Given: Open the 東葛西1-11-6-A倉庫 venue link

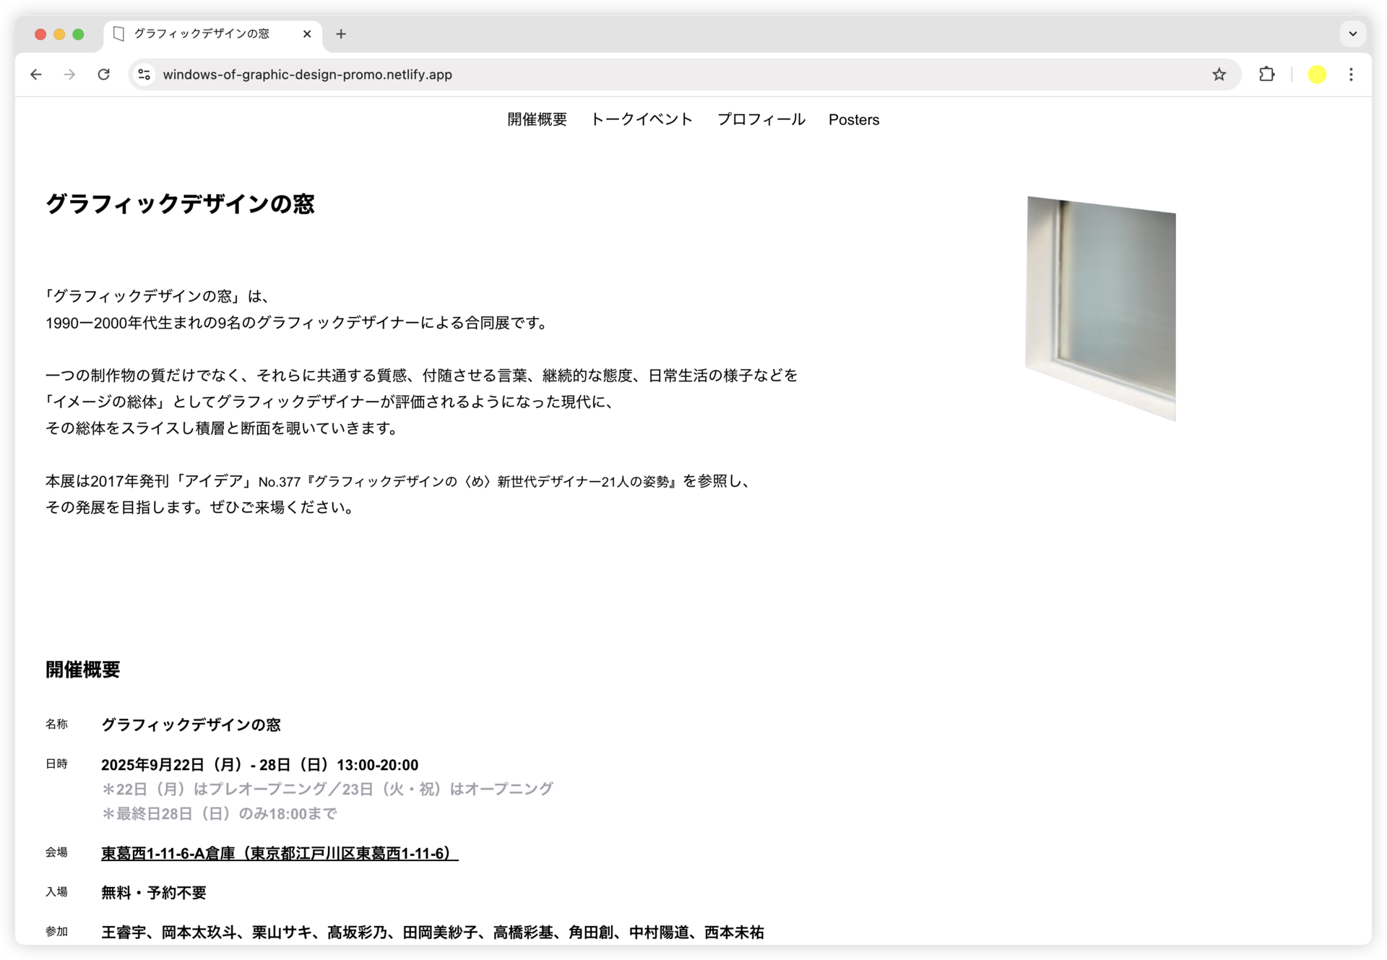Looking at the screenshot, I should (x=280, y=853).
